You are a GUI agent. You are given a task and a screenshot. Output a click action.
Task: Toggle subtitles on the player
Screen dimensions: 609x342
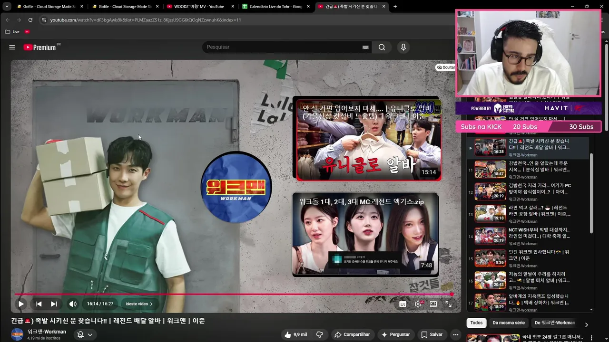pos(403,304)
